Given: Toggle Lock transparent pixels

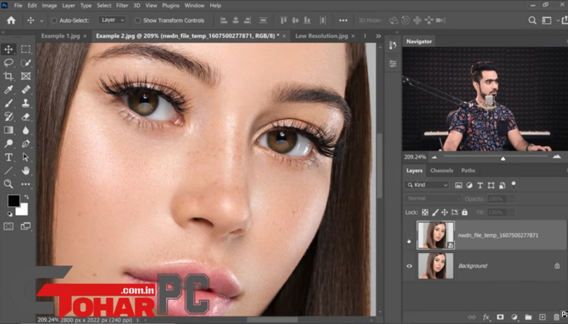Looking at the screenshot, I should point(425,213).
